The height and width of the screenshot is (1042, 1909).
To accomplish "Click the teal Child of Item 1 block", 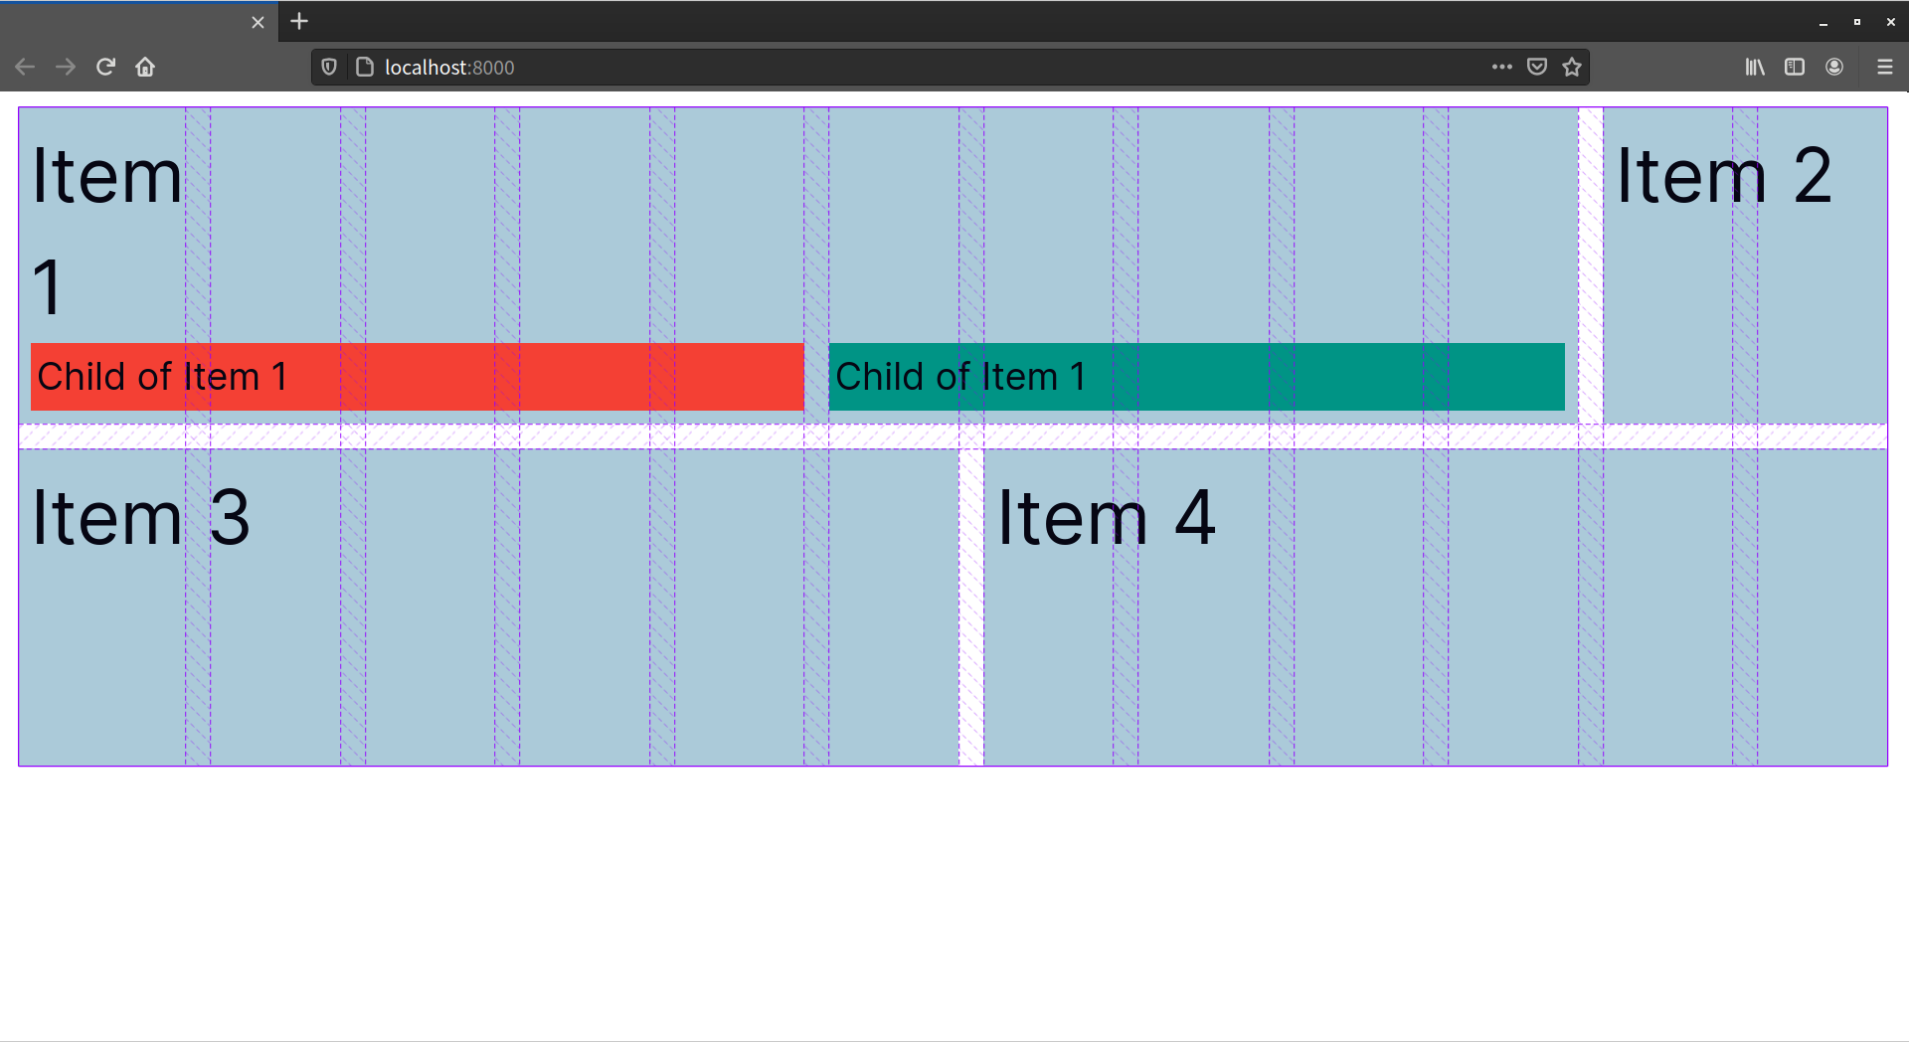I will click(1193, 376).
